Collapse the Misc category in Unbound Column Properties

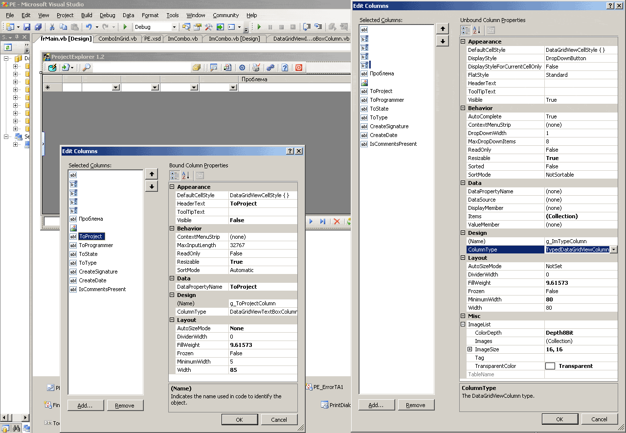pos(463,316)
